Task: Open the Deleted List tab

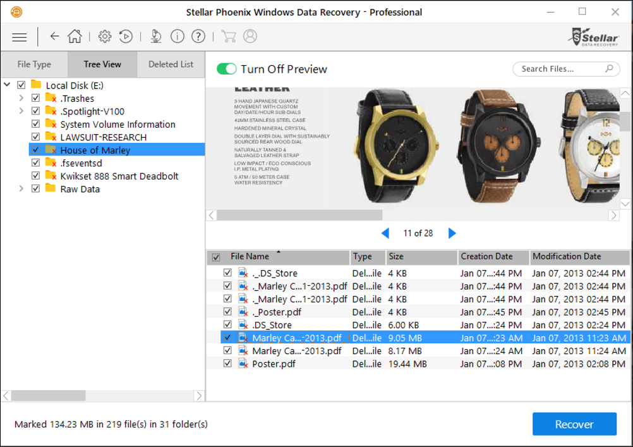Action: point(171,64)
